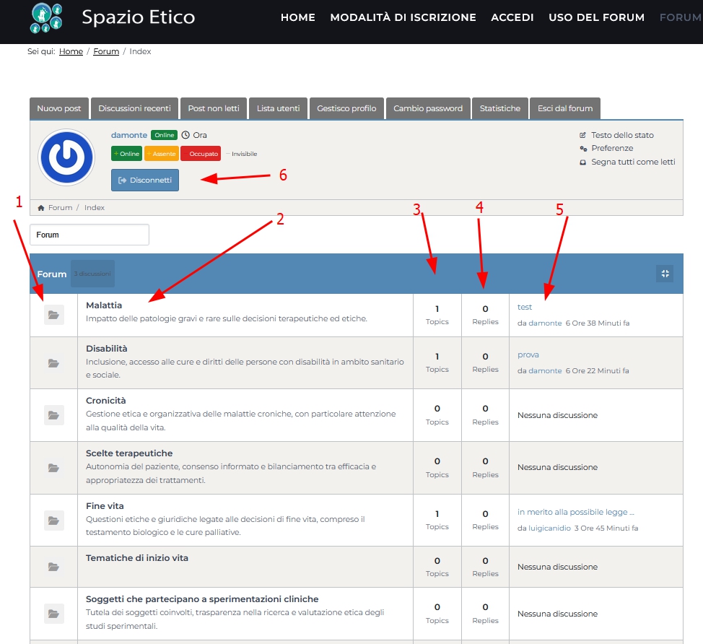Open the Statistiche tab

pyautogui.click(x=499, y=108)
